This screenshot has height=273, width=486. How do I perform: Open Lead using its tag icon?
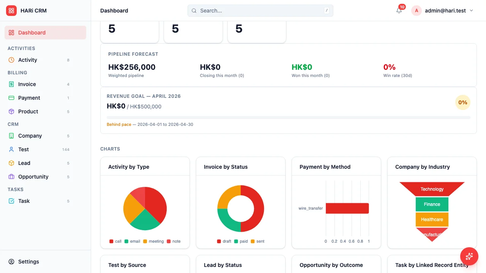click(x=11, y=163)
